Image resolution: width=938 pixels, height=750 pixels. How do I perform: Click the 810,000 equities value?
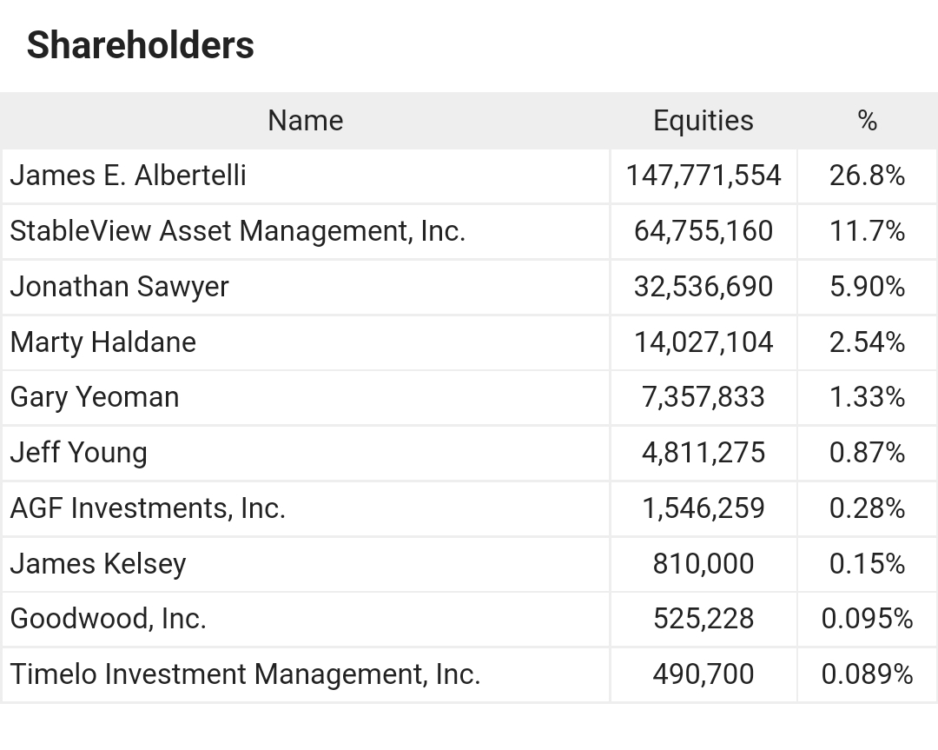pyautogui.click(x=703, y=564)
